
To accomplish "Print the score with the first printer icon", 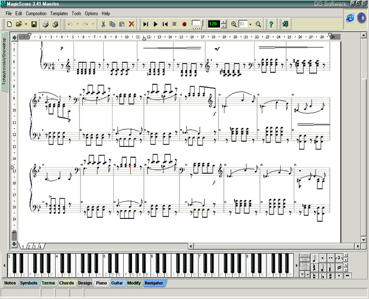I will point(46,24).
